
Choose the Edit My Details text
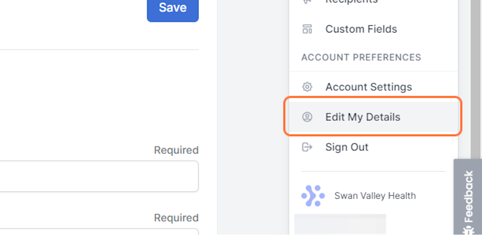tap(363, 117)
